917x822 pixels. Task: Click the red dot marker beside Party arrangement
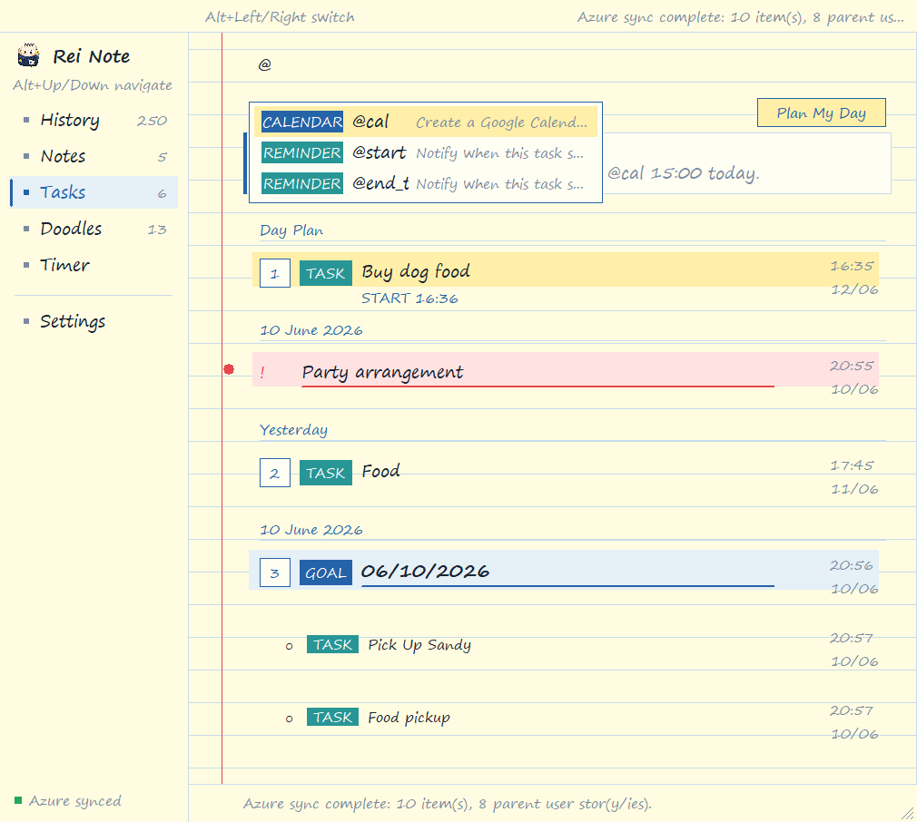[229, 369]
